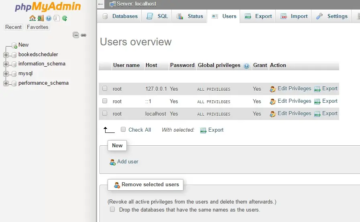The height and width of the screenshot is (222, 360).
Task: Click the localhost host cell
Action: click(x=155, y=114)
